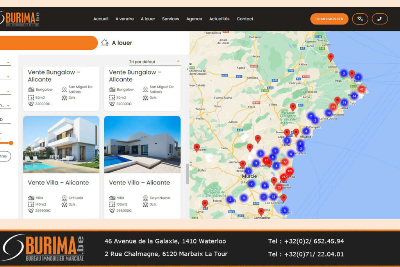Open the favorites heart button in header

point(360,19)
